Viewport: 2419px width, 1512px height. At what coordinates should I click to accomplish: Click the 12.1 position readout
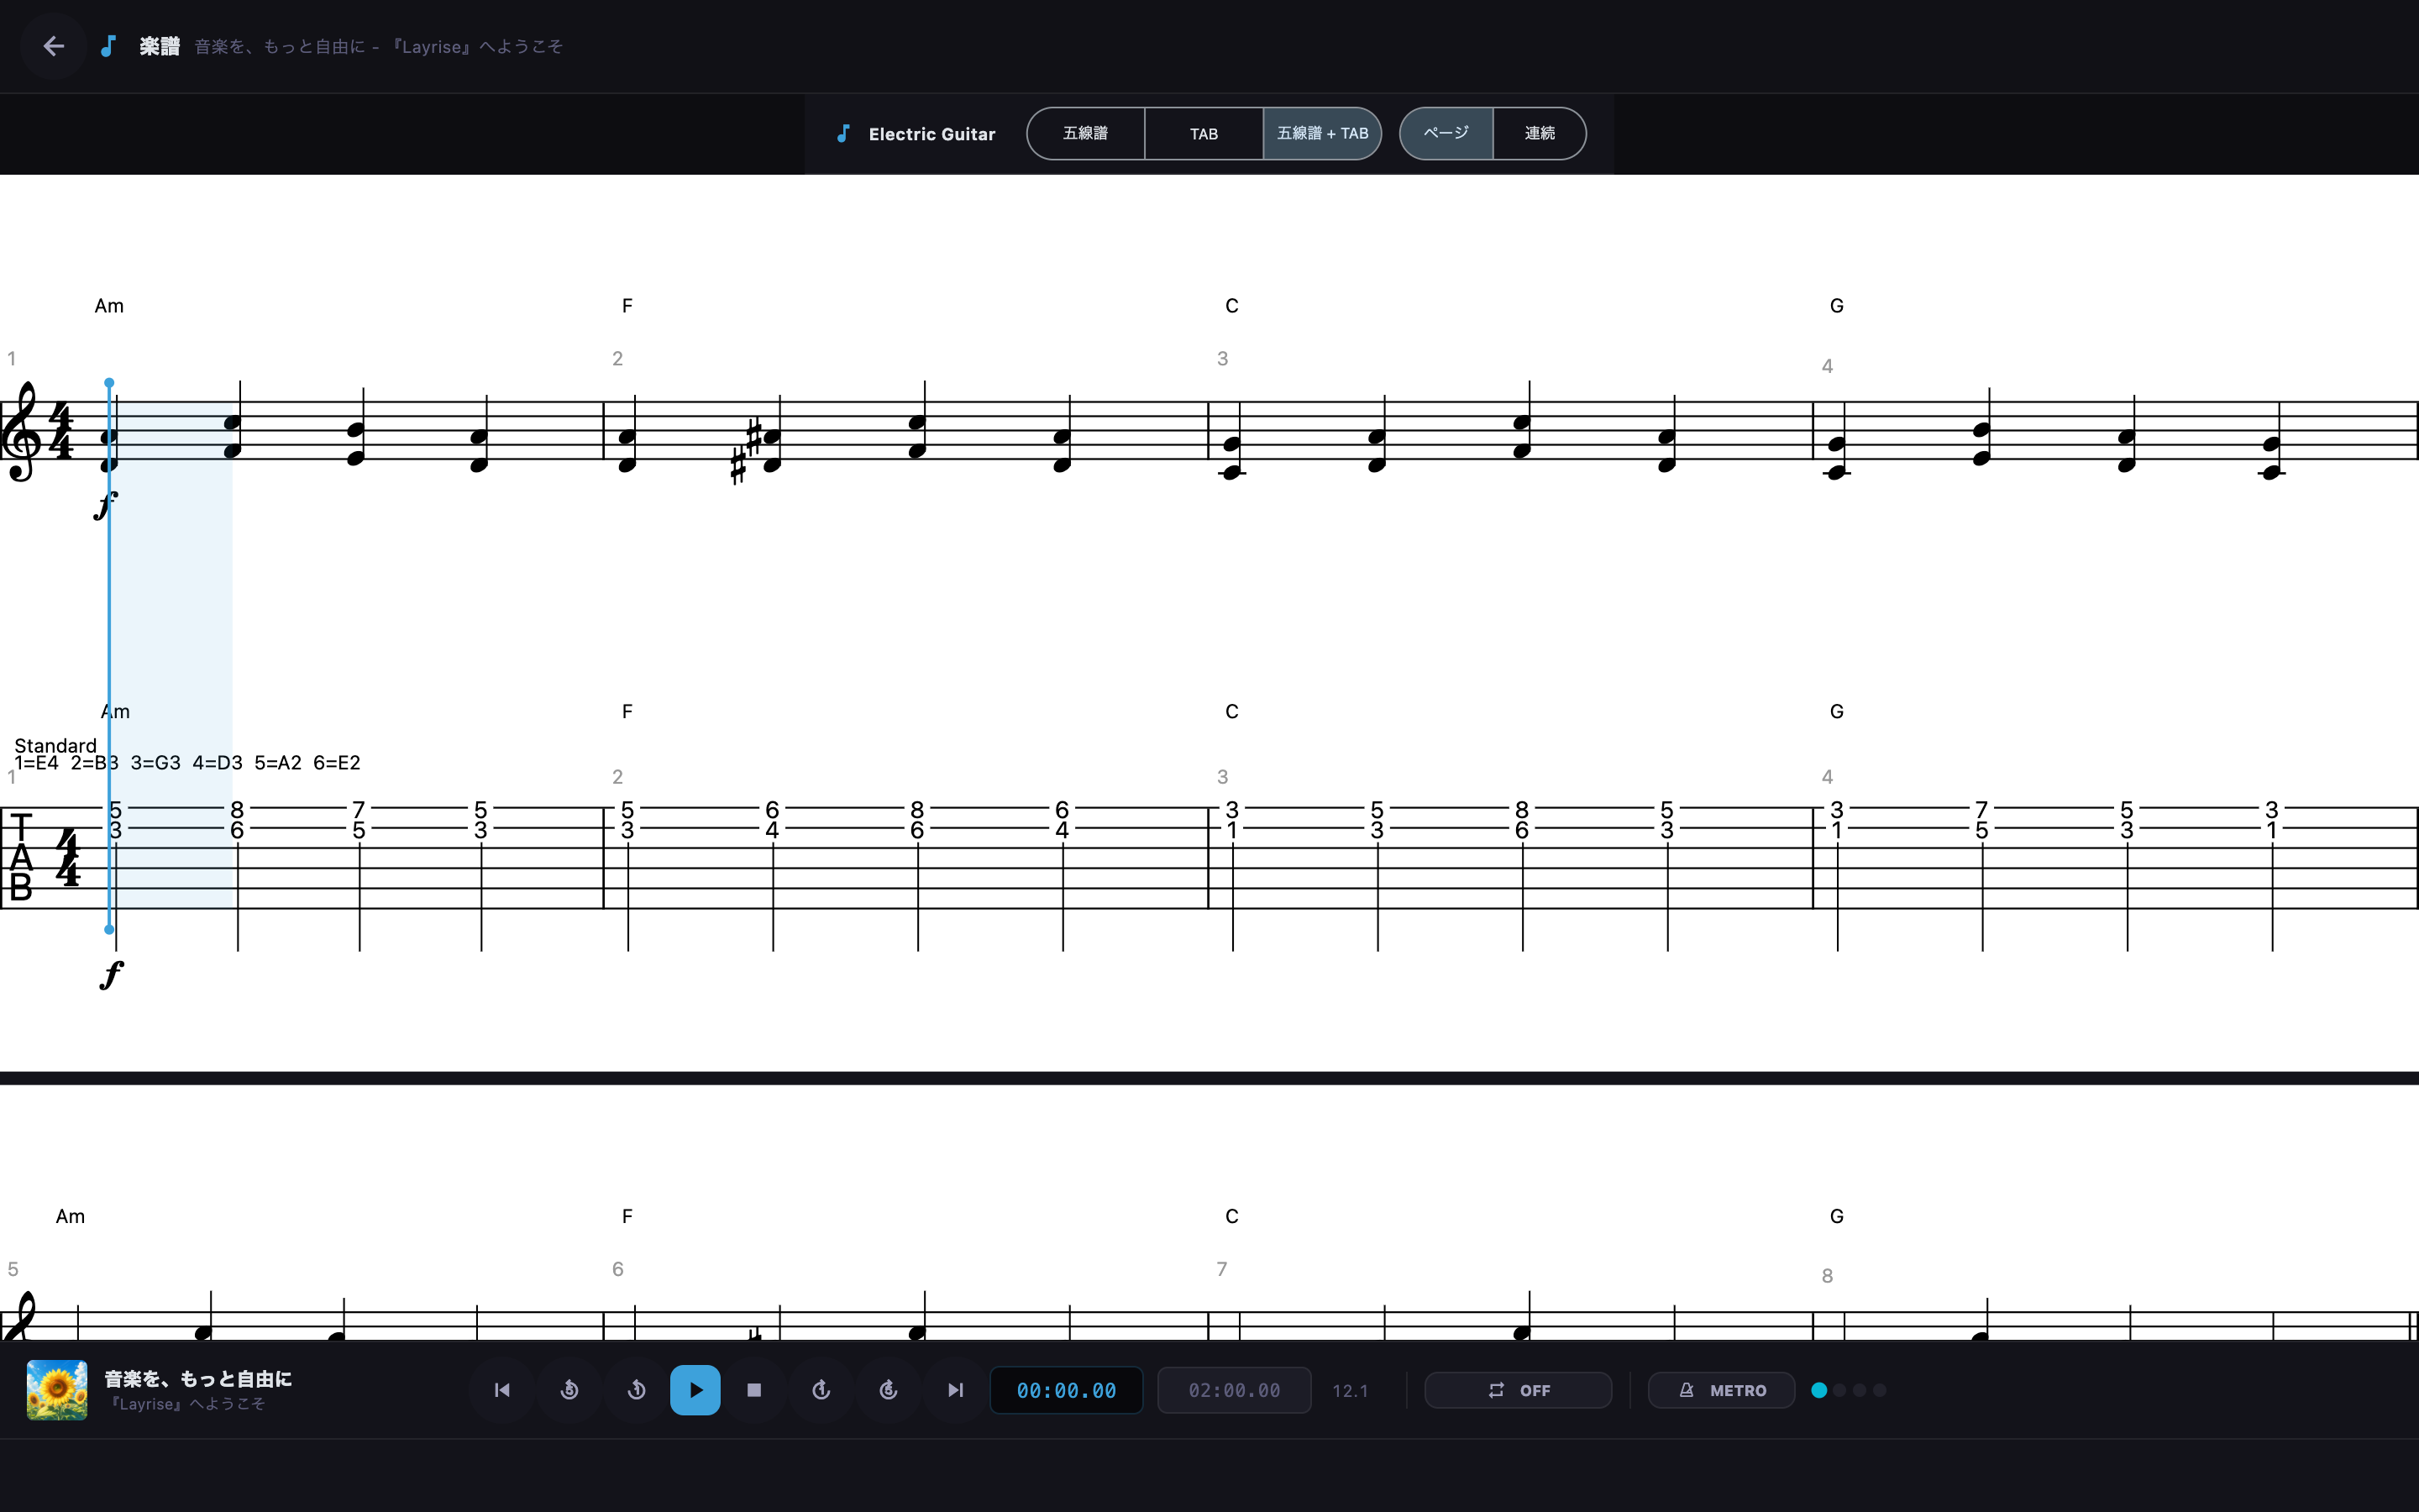pos(1350,1391)
